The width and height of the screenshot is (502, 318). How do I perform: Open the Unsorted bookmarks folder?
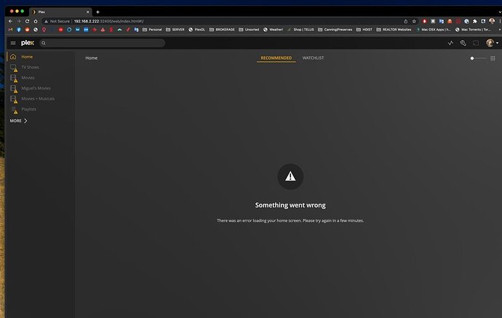coord(249,29)
